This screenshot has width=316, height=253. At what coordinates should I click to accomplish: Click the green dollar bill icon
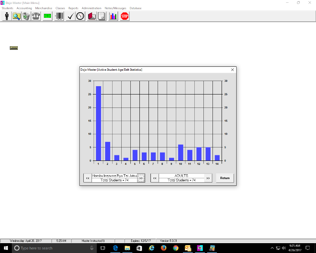(47, 16)
